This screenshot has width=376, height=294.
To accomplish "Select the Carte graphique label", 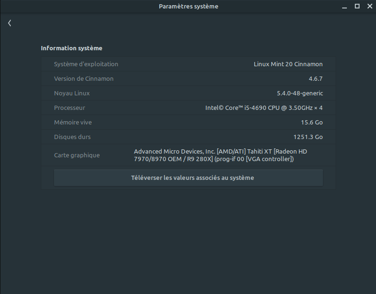I will pyautogui.click(x=77, y=155).
